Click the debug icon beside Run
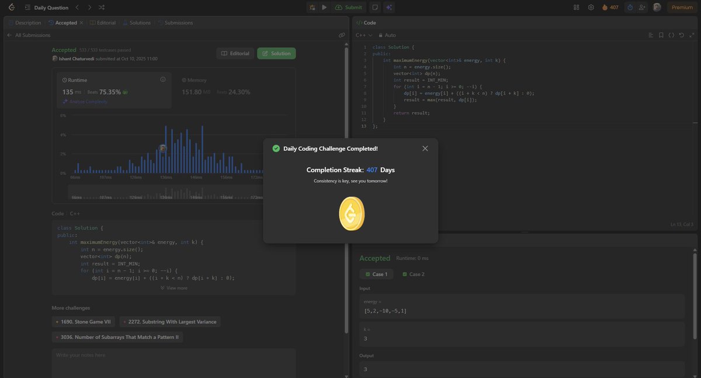The image size is (701, 378). [x=313, y=8]
